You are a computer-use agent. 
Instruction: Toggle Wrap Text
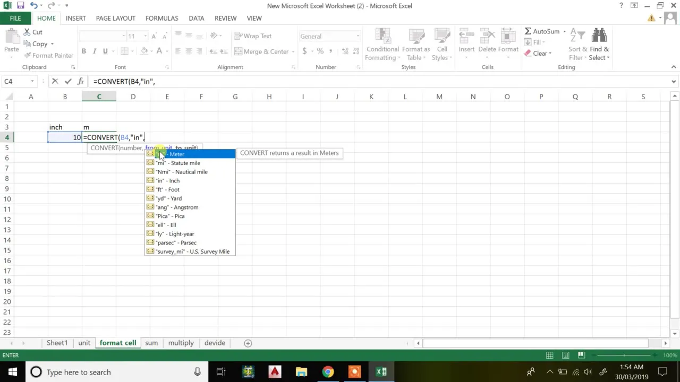tap(253, 36)
